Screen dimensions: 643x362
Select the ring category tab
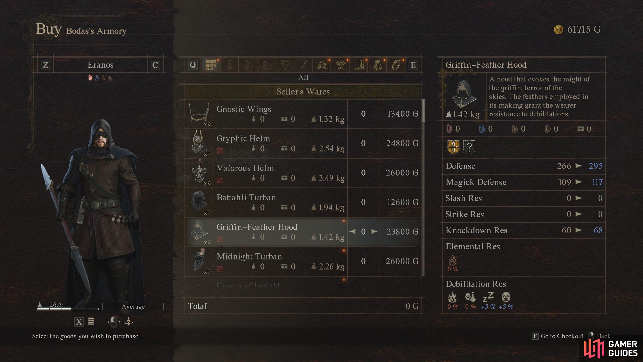pos(396,65)
